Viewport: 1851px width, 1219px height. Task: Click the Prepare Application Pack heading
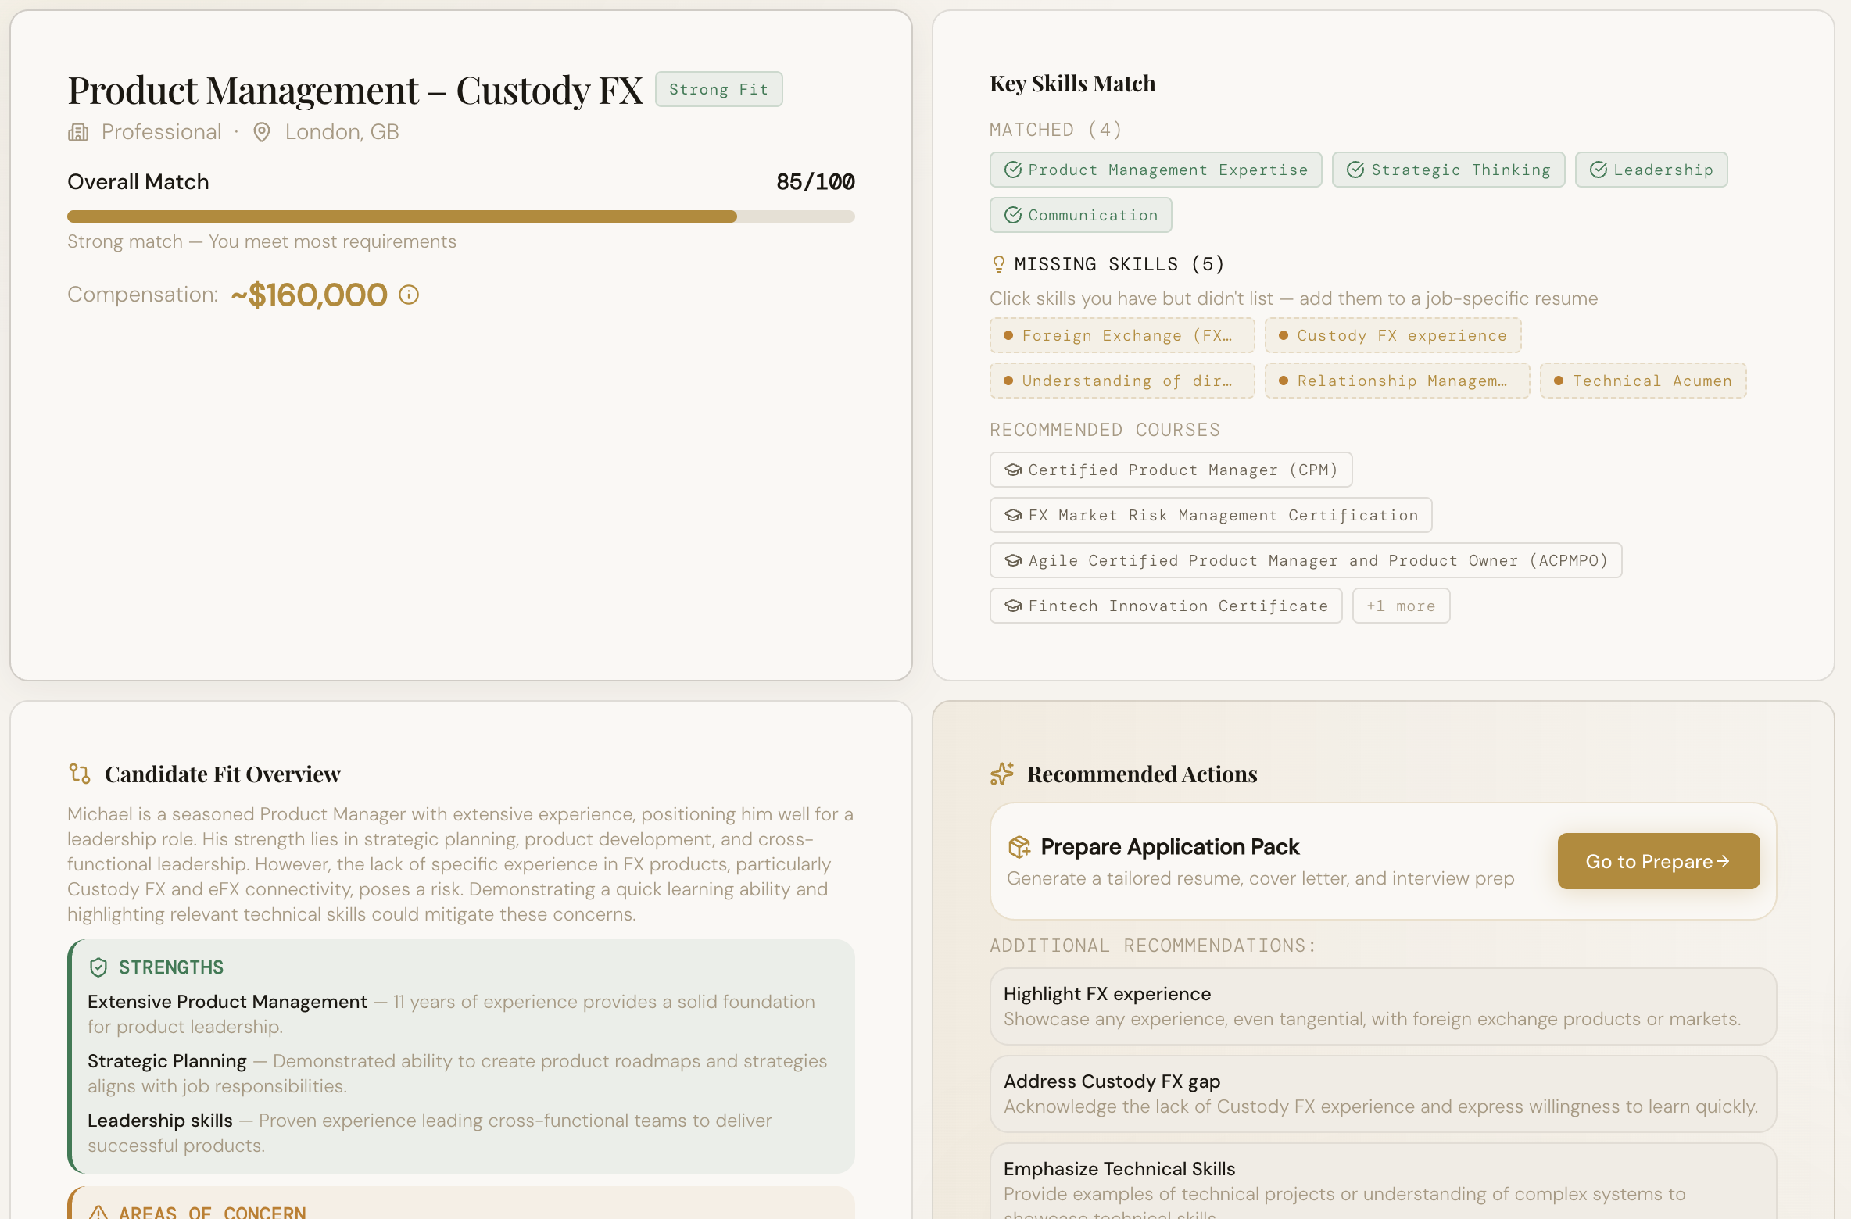click(x=1169, y=846)
